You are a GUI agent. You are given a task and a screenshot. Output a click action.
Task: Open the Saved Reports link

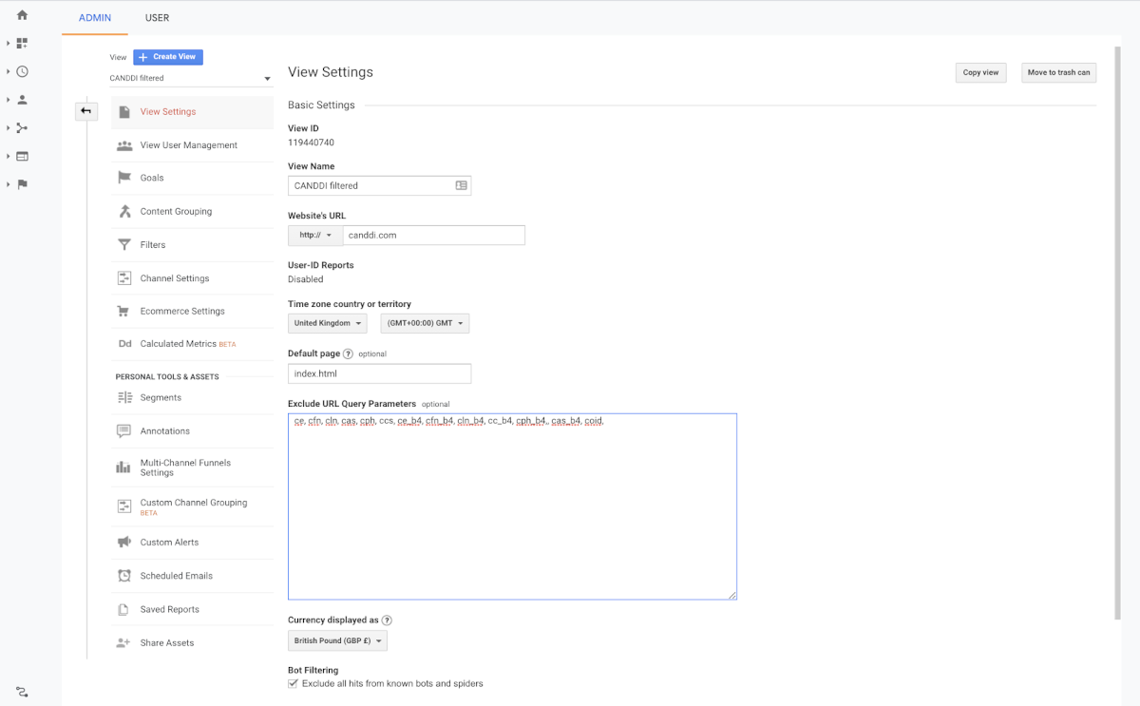(x=170, y=609)
